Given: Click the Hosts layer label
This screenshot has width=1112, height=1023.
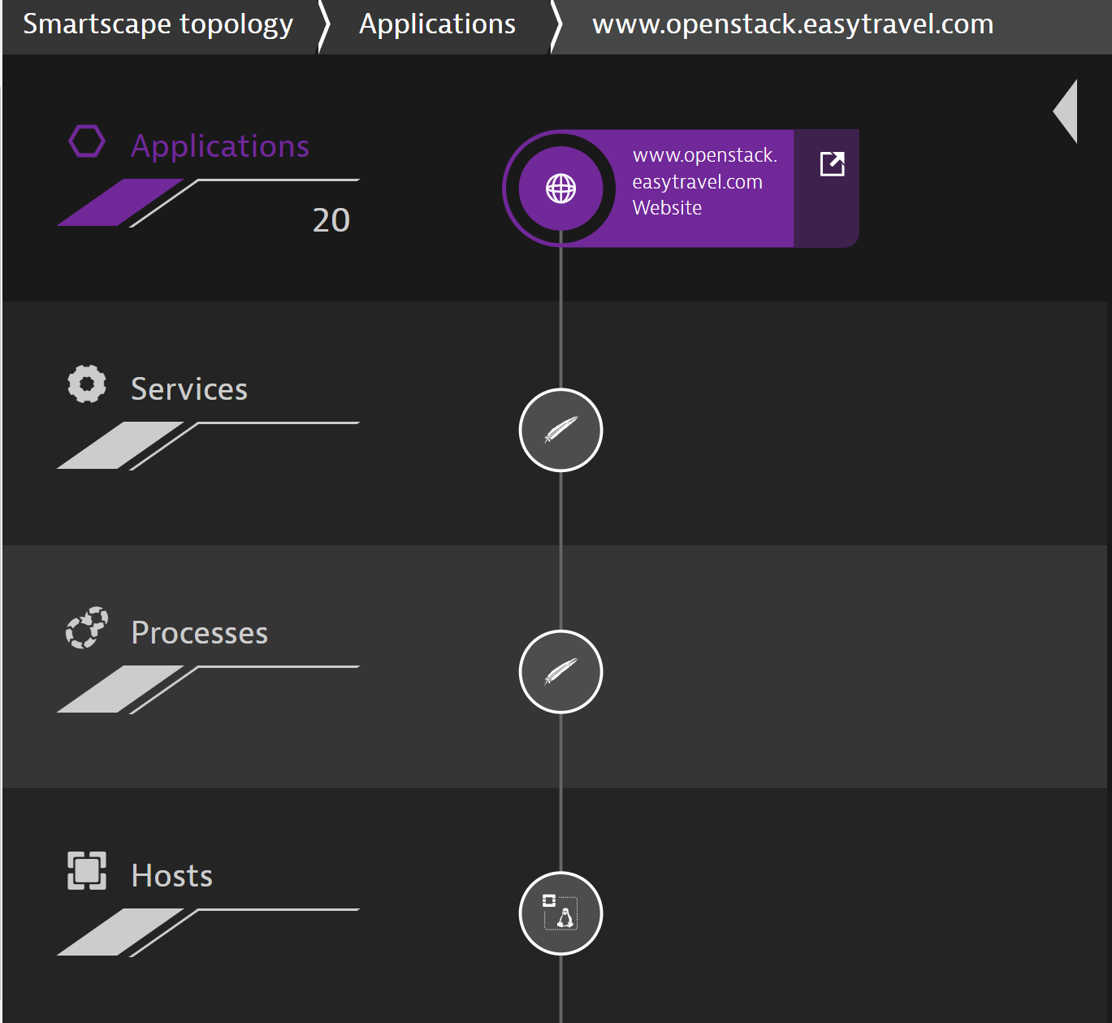Looking at the screenshot, I should tap(172, 876).
